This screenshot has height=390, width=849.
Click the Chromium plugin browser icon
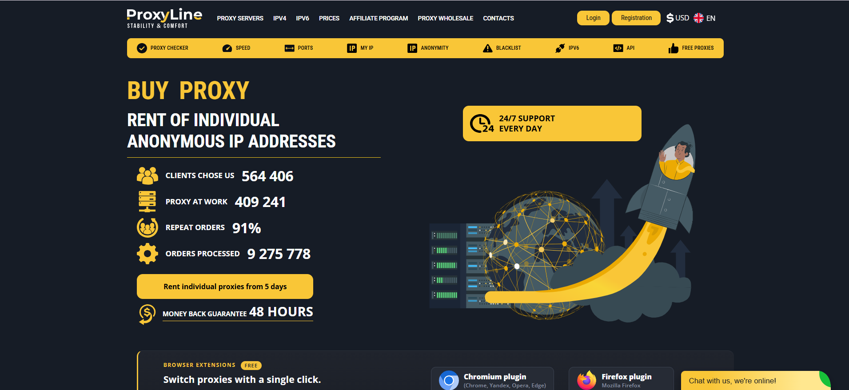[449, 380]
